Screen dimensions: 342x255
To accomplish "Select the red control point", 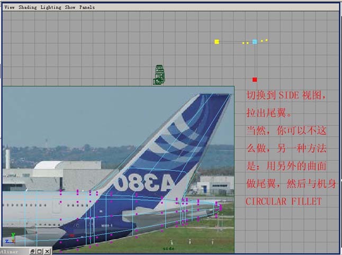I will pos(255,79).
